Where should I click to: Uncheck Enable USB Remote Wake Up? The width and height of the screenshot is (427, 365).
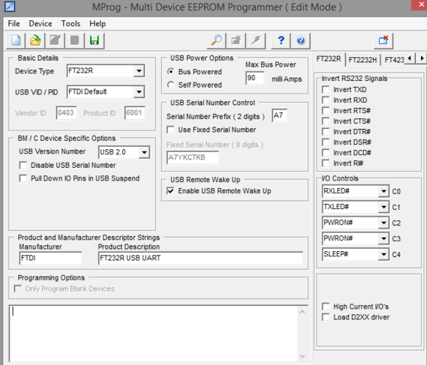pos(170,190)
